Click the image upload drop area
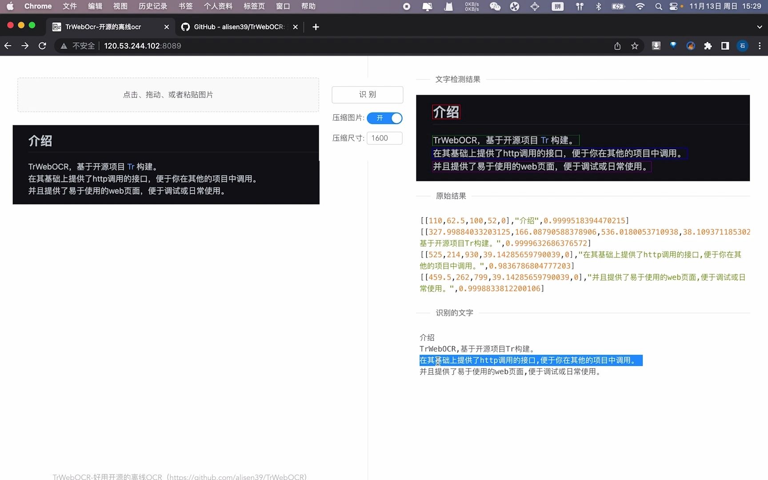This screenshot has width=768, height=480. click(x=168, y=95)
